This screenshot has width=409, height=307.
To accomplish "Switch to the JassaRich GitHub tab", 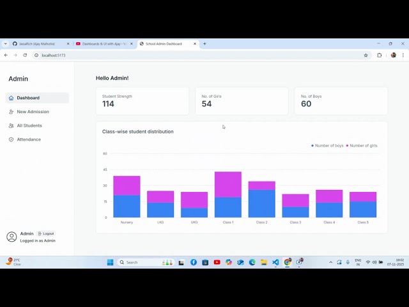I will pyautogui.click(x=40, y=44).
